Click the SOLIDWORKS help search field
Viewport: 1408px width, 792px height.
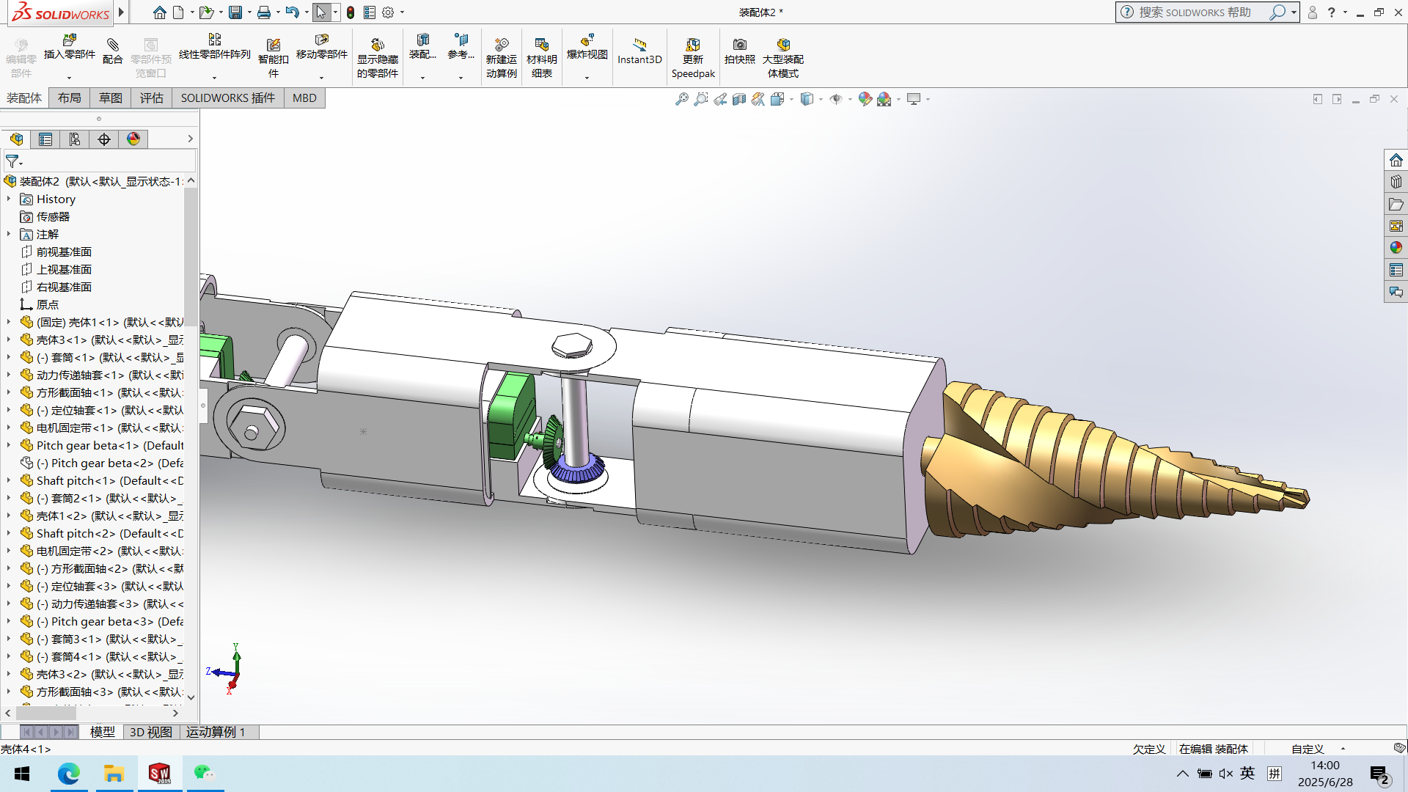click(1195, 12)
